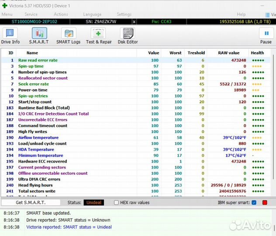276x236 pixels.
Task: Open the Help menu
Action: (x=241, y=14)
